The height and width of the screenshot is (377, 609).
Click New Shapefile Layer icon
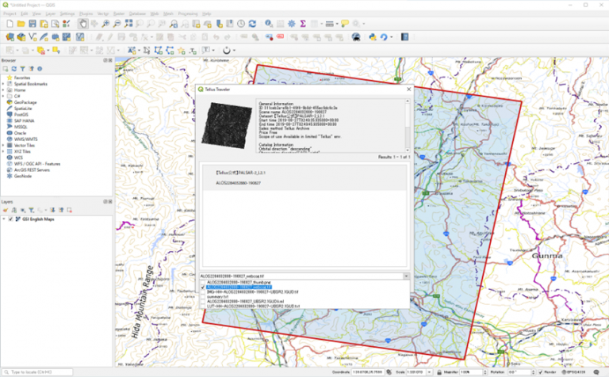pos(33,37)
